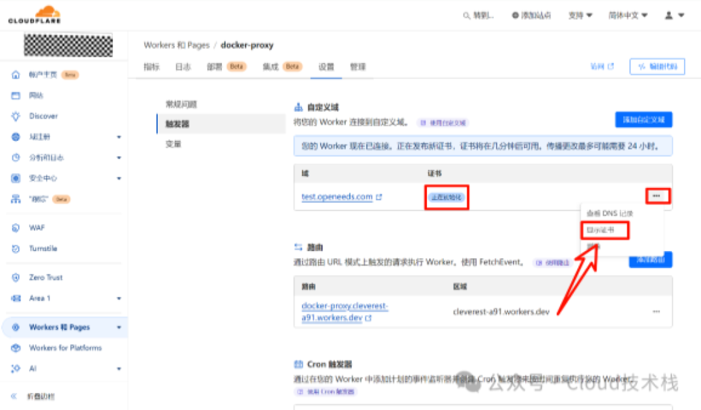Image resolution: width=701 pixels, height=410 pixels.
Task: Open the 使用路由 documentation link
Action: (x=553, y=263)
